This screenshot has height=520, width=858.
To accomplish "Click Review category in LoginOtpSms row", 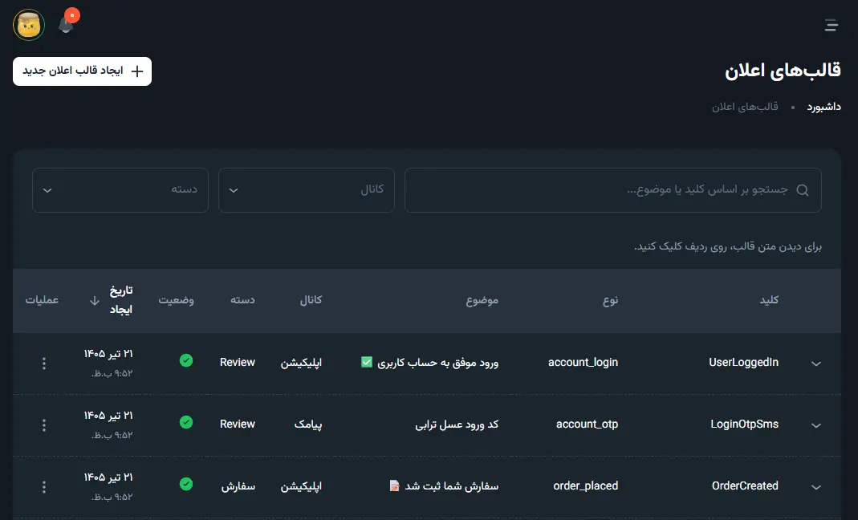I will click(238, 425).
